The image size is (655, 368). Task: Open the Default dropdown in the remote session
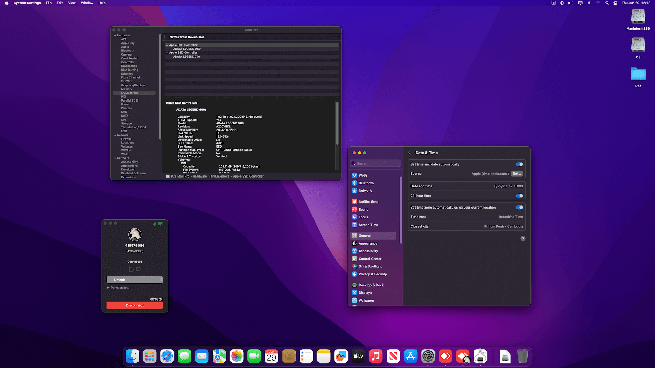tap(135, 280)
